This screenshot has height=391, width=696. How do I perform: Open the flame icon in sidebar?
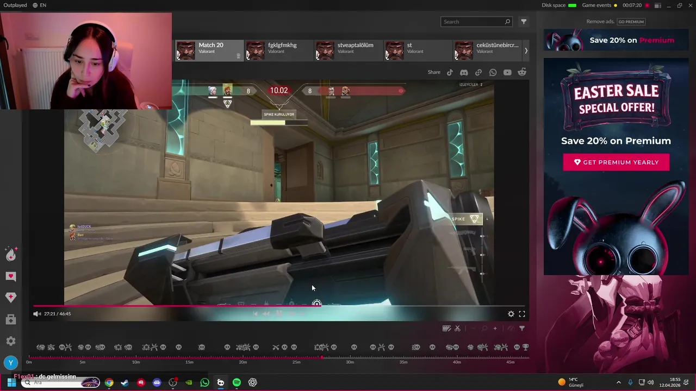coord(11,254)
